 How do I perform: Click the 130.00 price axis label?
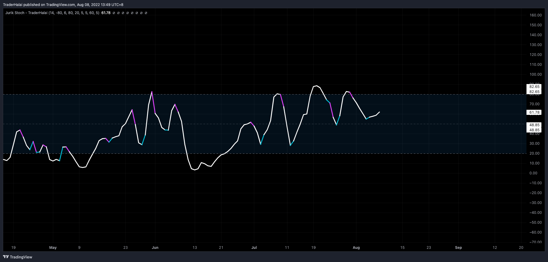(x=535, y=45)
